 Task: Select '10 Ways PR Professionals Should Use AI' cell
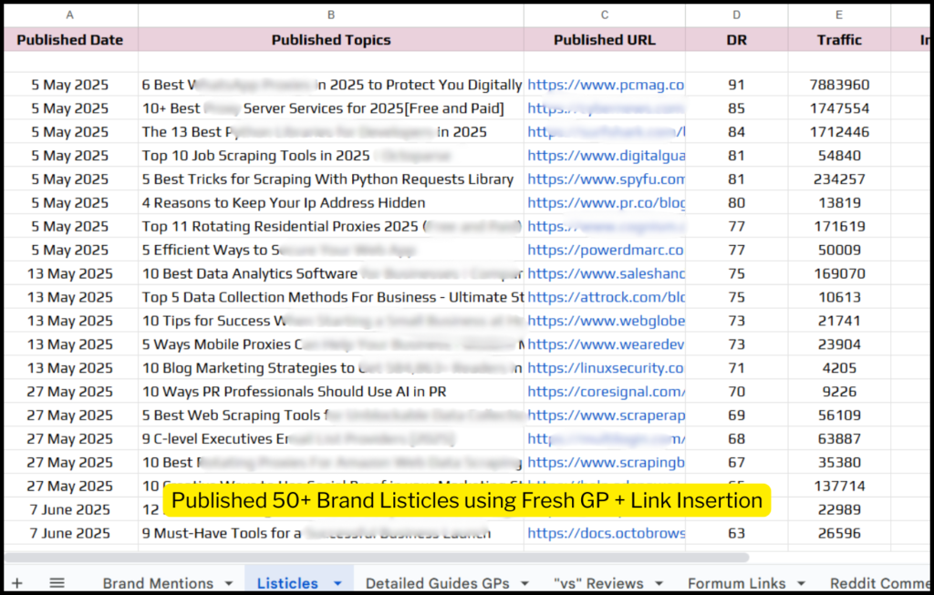pyautogui.click(x=330, y=392)
